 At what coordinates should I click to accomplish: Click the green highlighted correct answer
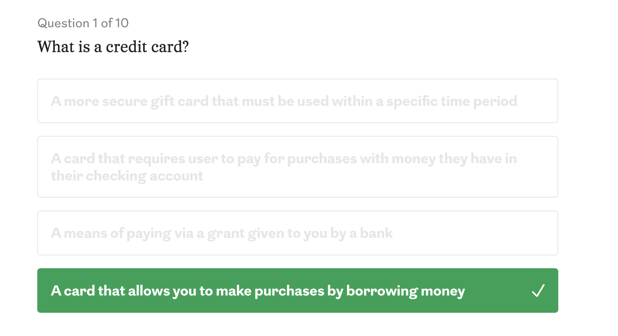coord(297,291)
